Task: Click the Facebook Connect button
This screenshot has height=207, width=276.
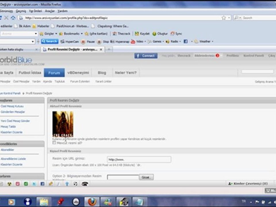Action: click(146, 56)
